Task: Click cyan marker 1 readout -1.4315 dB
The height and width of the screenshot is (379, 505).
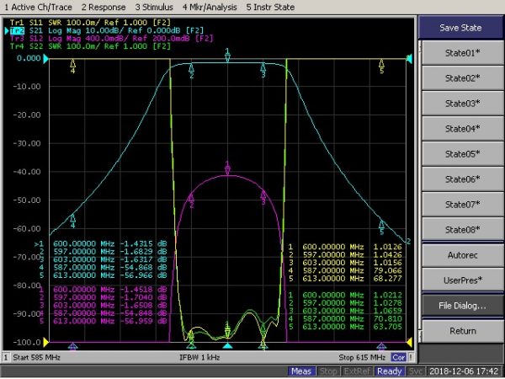Action: pos(143,243)
